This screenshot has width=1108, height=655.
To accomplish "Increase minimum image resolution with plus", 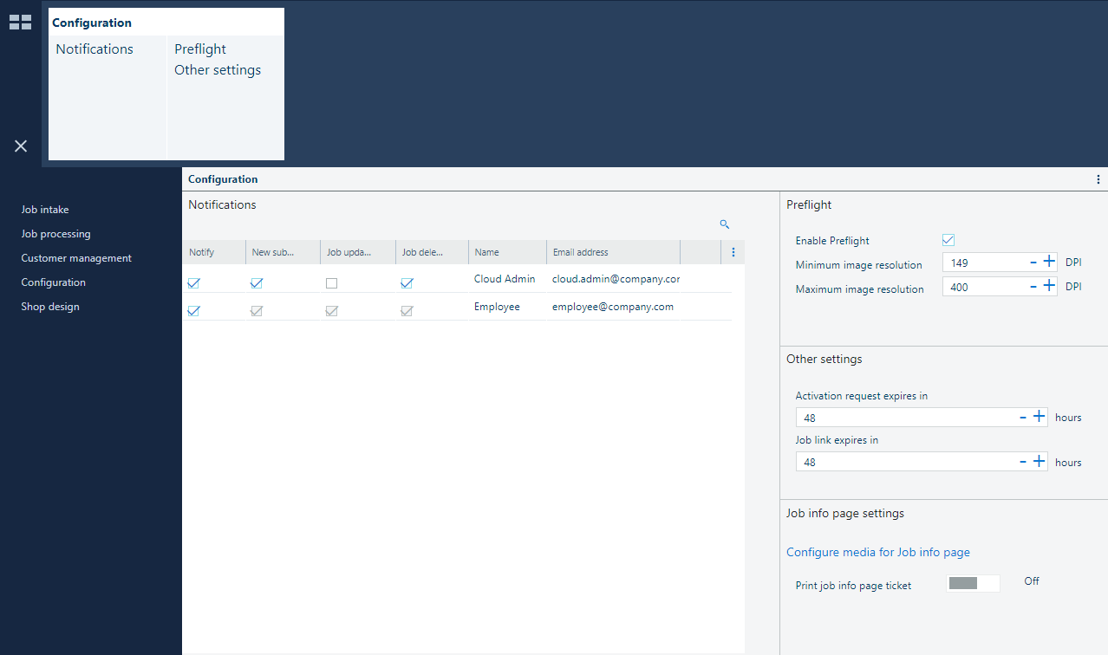I will coord(1049,262).
